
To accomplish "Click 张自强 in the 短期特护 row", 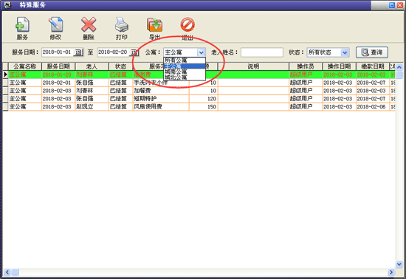I will (92, 99).
